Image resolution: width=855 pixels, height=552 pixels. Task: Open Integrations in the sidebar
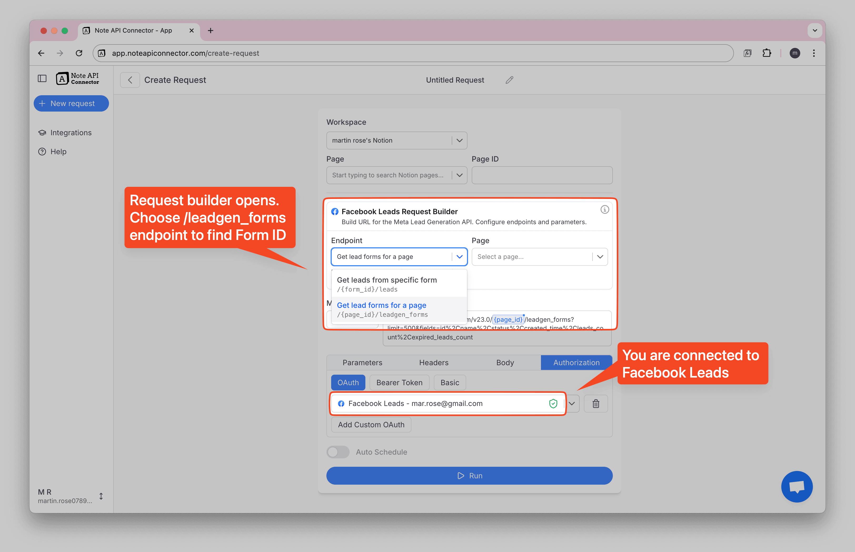pyautogui.click(x=65, y=133)
